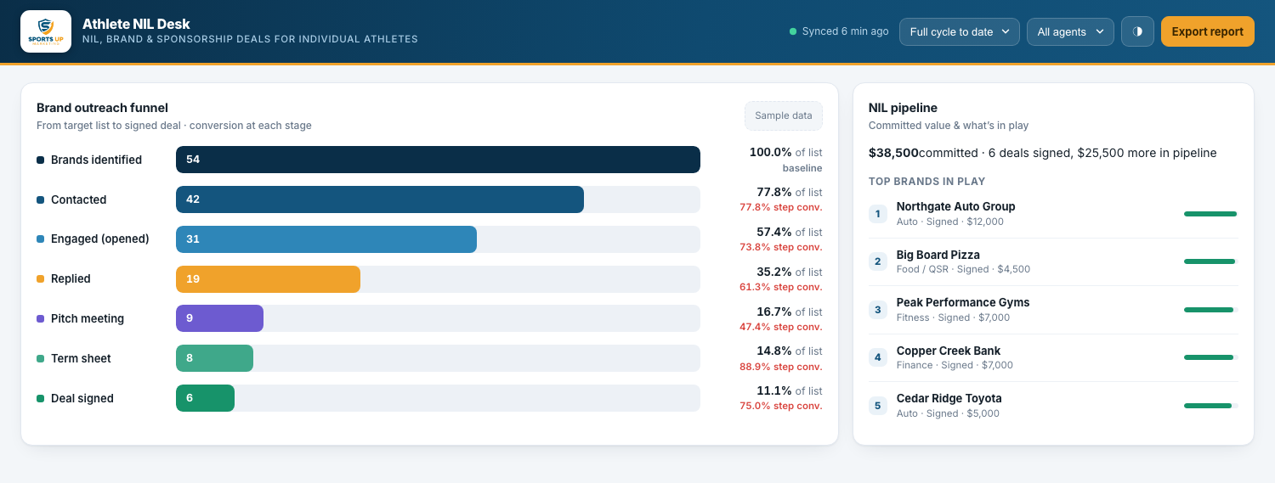Open the Peak Performance Gyms entry
This screenshot has width=1275, height=483.
pyautogui.click(x=1053, y=310)
